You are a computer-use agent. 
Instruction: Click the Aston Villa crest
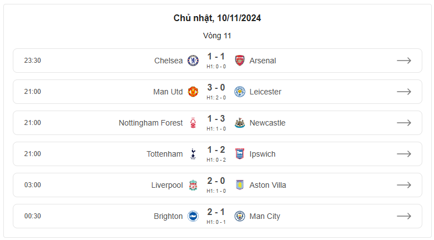240,185
